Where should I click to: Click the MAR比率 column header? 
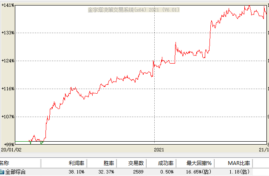(x=233, y=163)
